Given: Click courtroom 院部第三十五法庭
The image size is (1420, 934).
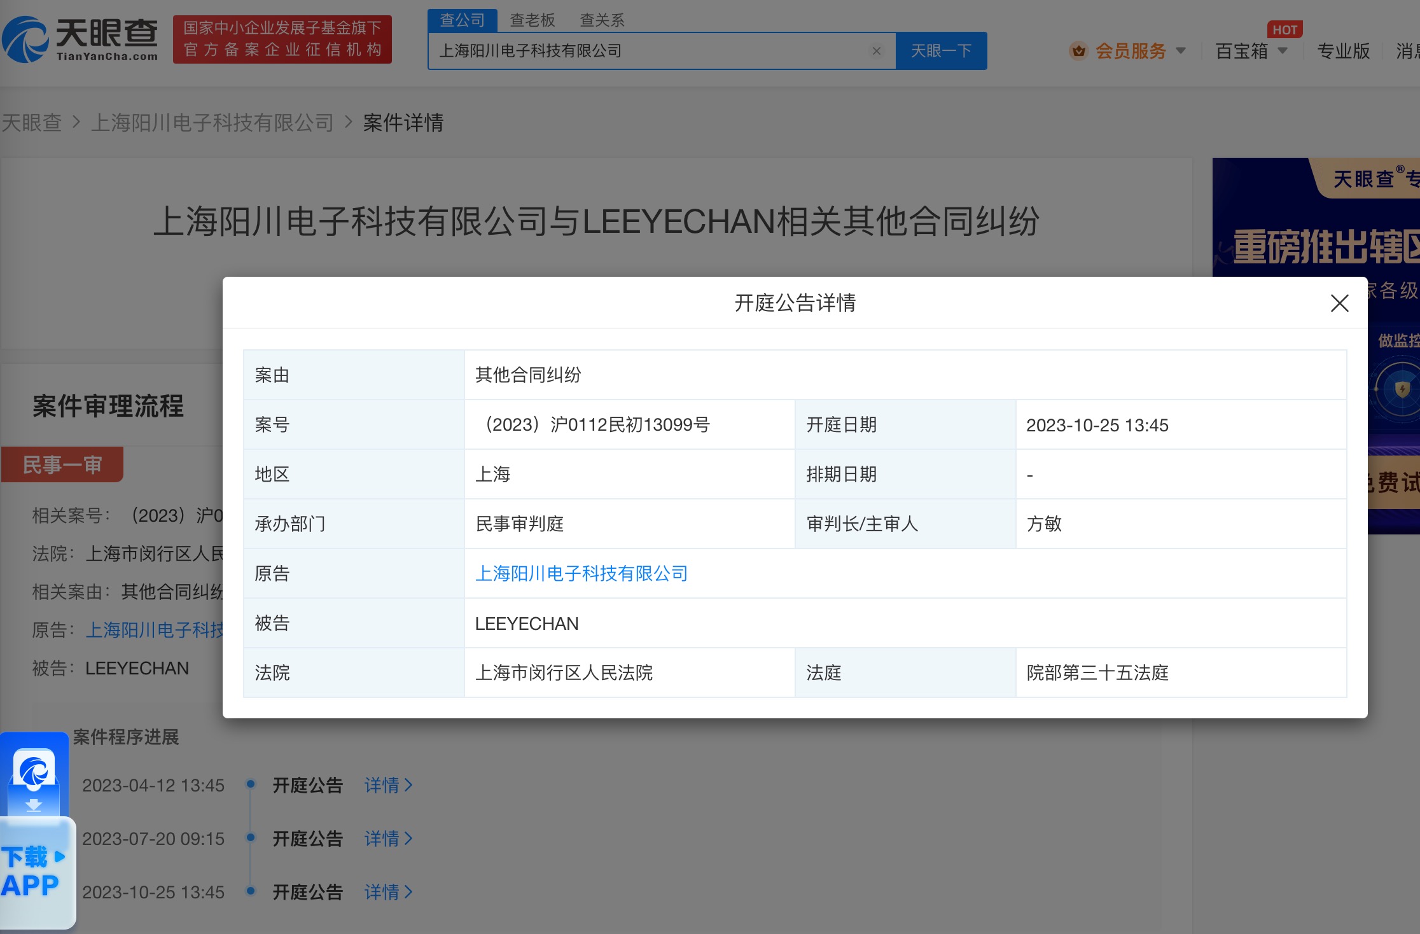Looking at the screenshot, I should click(x=1097, y=673).
